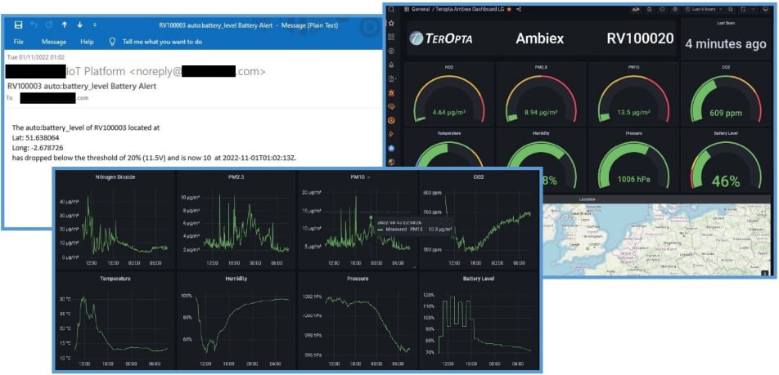
Task: Toggle the orange star to unfavourite the dashboard
Action: click(509, 10)
